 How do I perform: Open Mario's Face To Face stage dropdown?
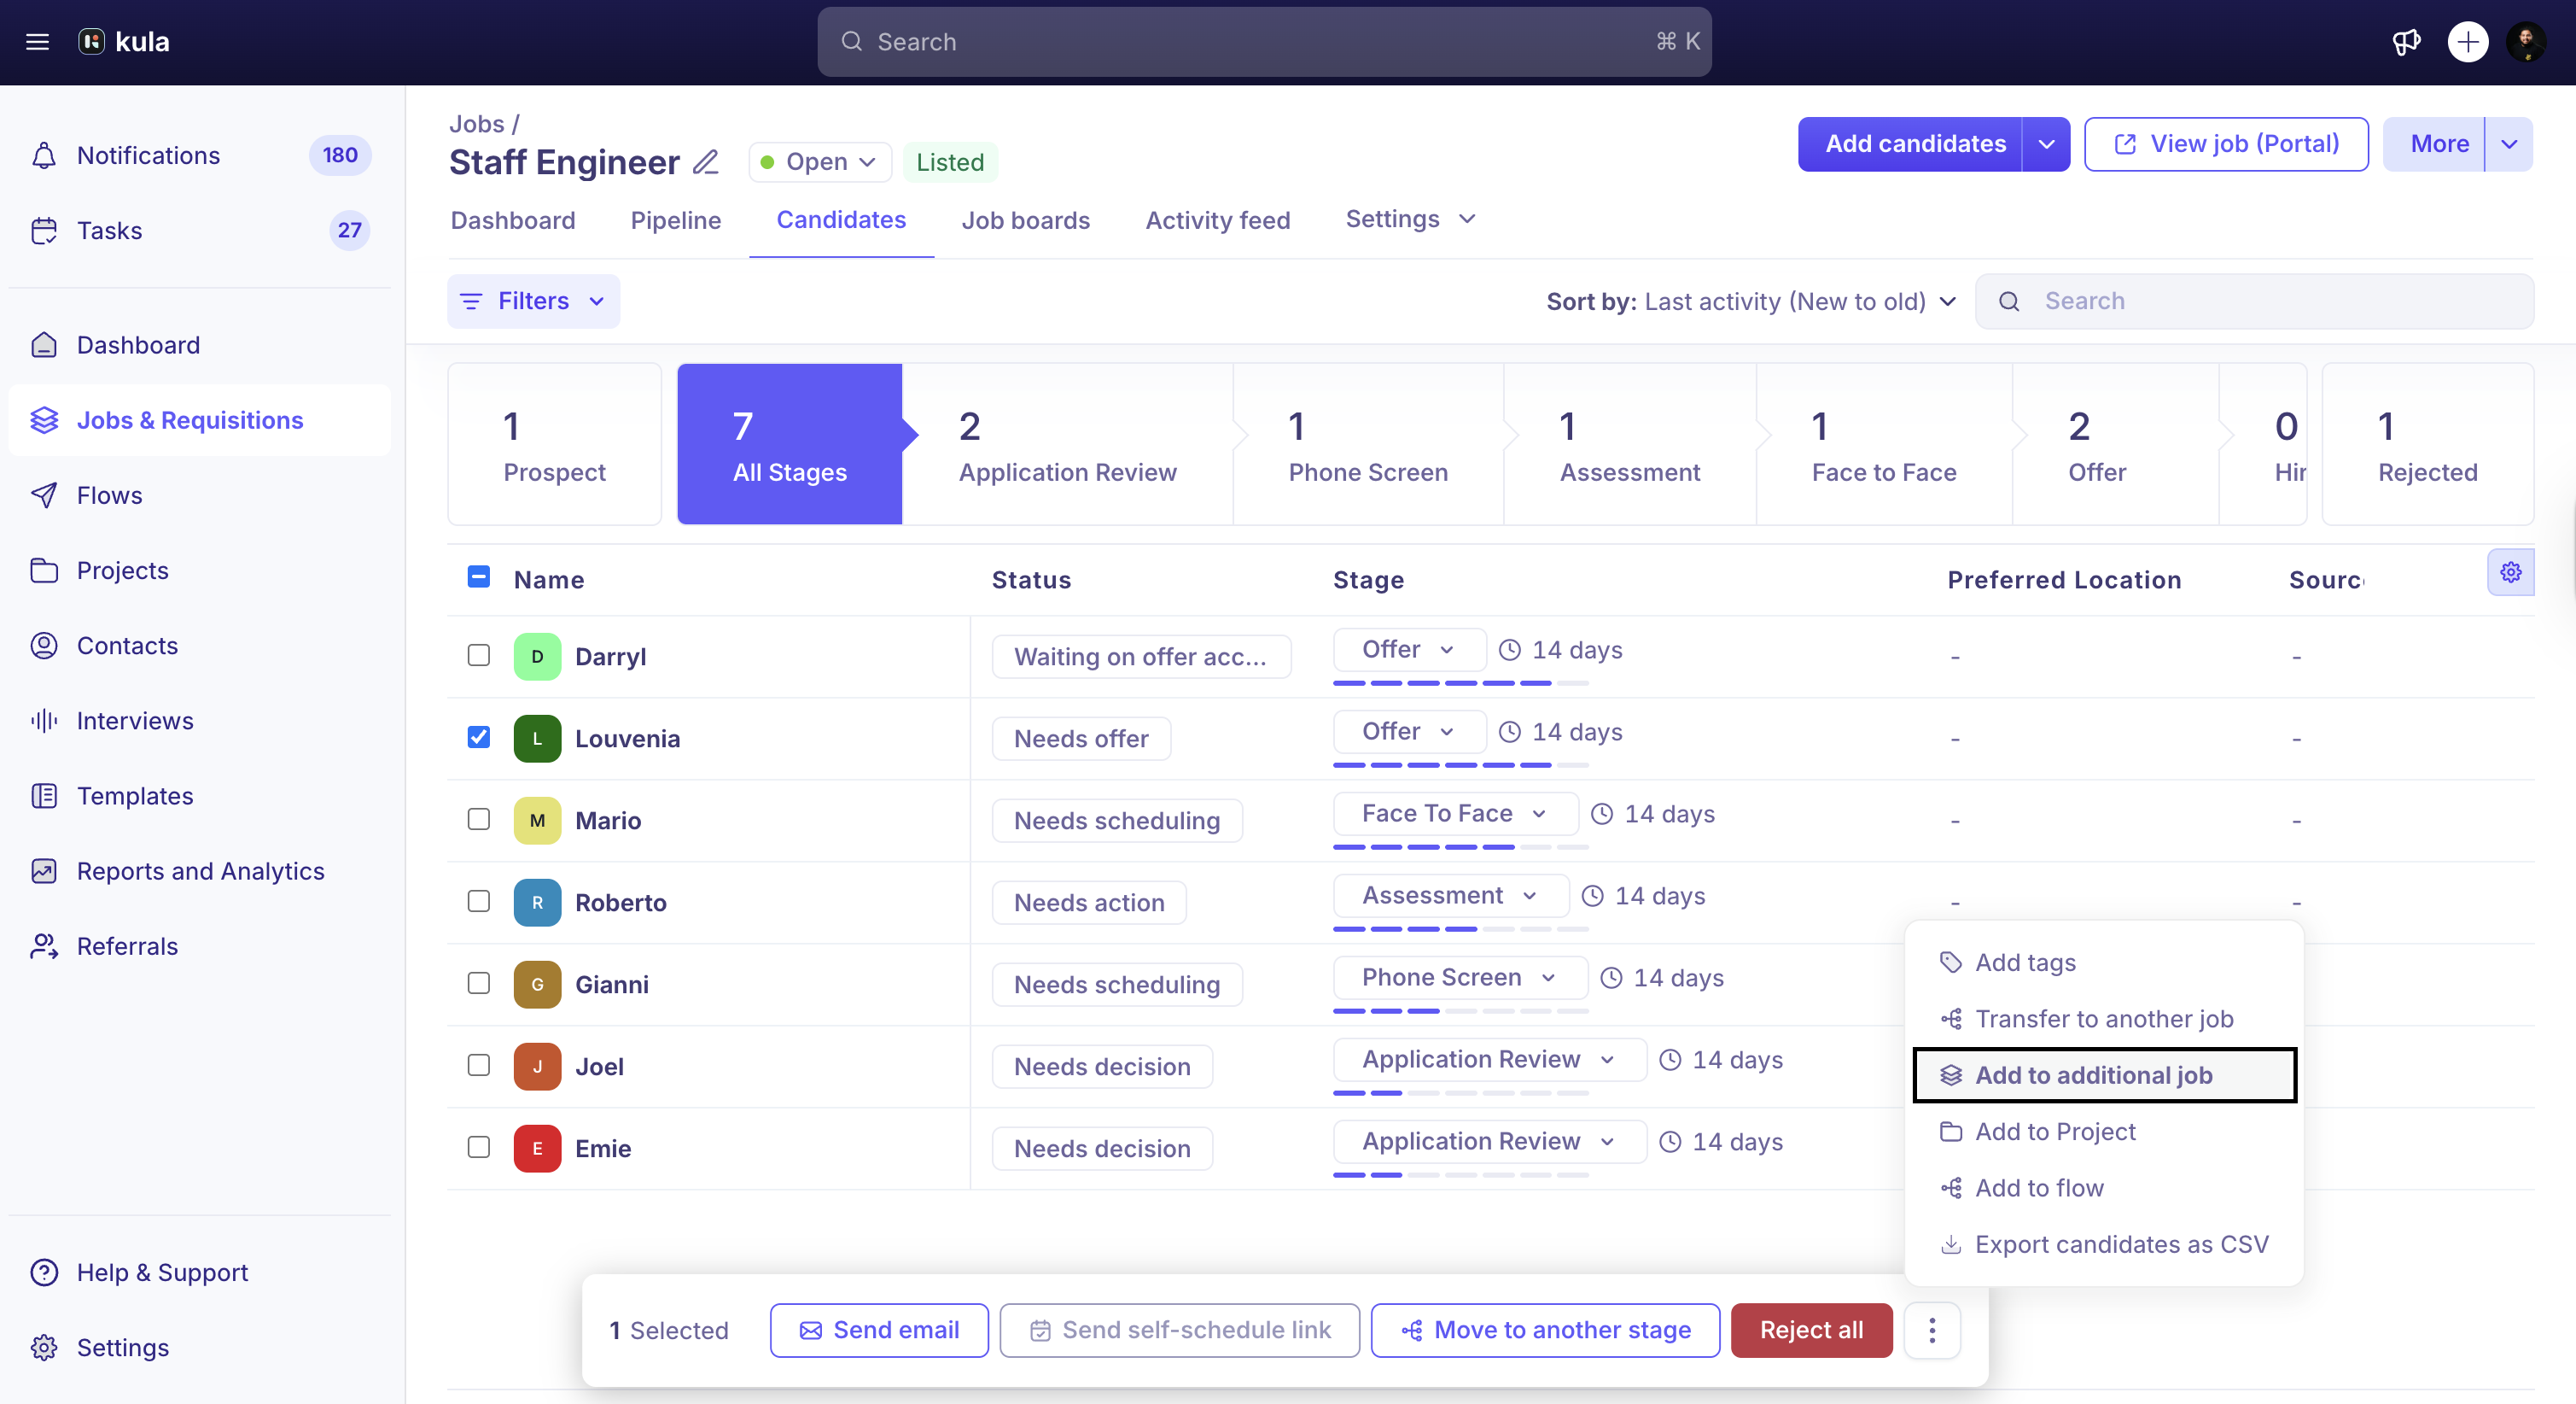(x=1454, y=814)
